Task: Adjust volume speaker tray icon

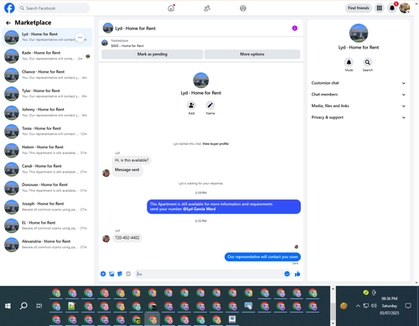Action: coord(374,306)
